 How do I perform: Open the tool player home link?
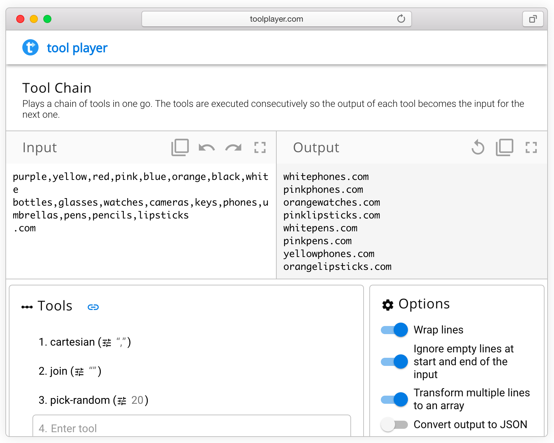[77, 47]
